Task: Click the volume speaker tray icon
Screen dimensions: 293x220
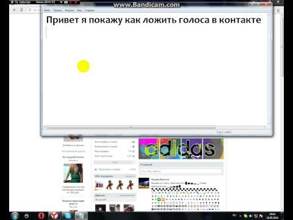Action: (x=251, y=216)
